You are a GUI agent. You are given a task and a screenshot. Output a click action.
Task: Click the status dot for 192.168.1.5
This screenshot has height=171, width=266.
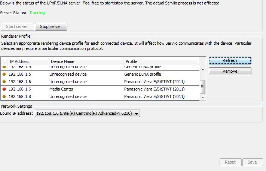[4, 74]
